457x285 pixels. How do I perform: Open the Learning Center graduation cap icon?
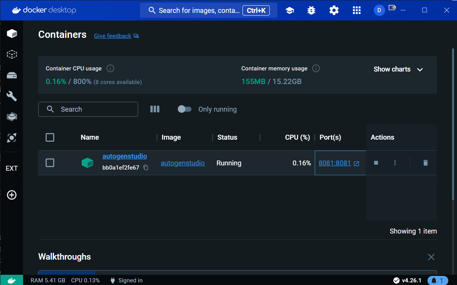click(x=290, y=10)
